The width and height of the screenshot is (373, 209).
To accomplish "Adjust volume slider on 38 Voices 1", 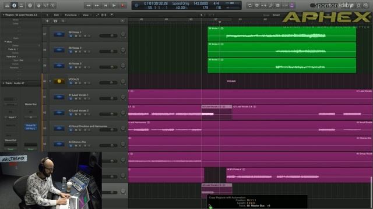I will pos(108,36).
